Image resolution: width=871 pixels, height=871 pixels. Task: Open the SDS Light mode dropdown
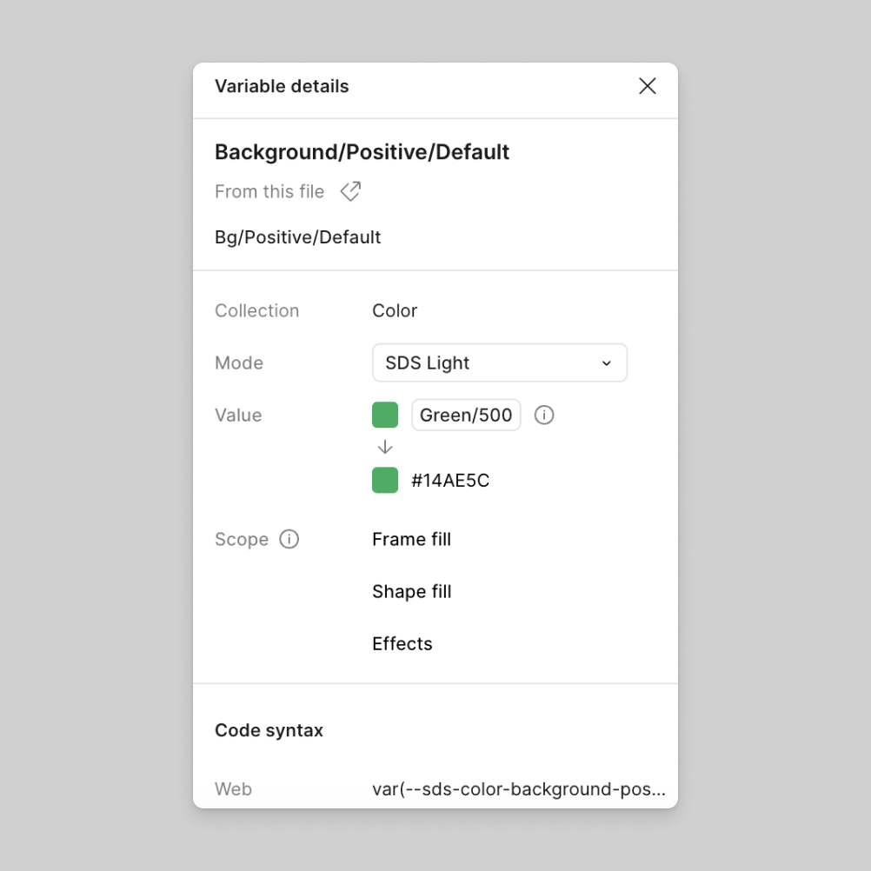click(x=499, y=363)
